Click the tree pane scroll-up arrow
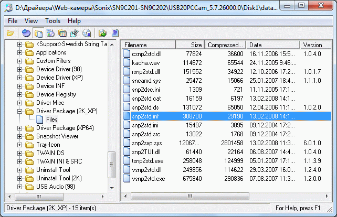 [112, 45]
